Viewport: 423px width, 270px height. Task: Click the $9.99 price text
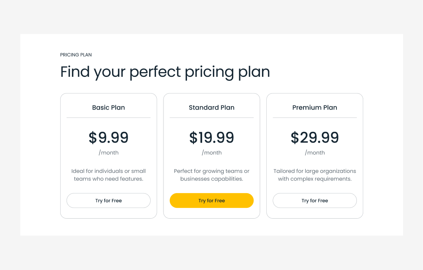click(108, 137)
